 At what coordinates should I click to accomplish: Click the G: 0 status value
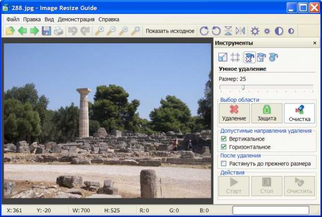coord(174,211)
